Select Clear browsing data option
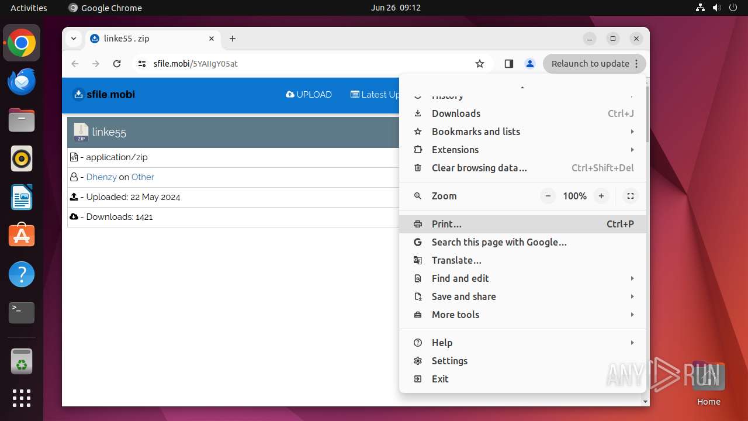 coord(523,168)
